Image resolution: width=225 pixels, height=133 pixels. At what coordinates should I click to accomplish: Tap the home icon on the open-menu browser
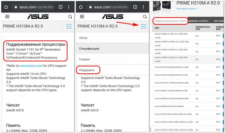[x=81, y=7]
